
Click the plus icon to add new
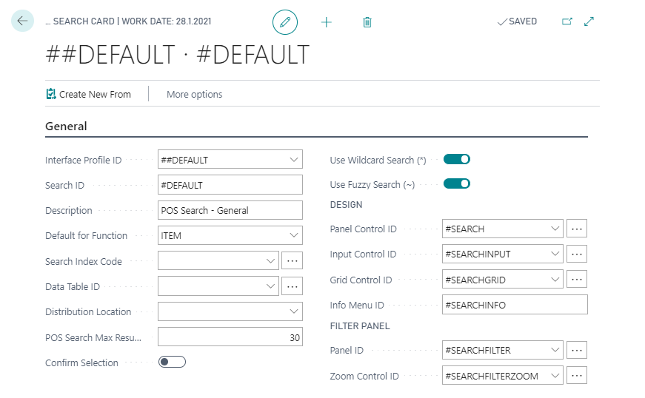click(x=327, y=22)
